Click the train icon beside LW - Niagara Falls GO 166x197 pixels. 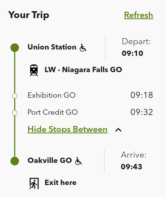click(x=34, y=70)
